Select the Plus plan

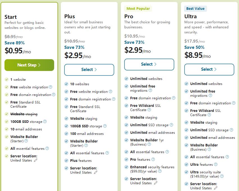[89, 70]
